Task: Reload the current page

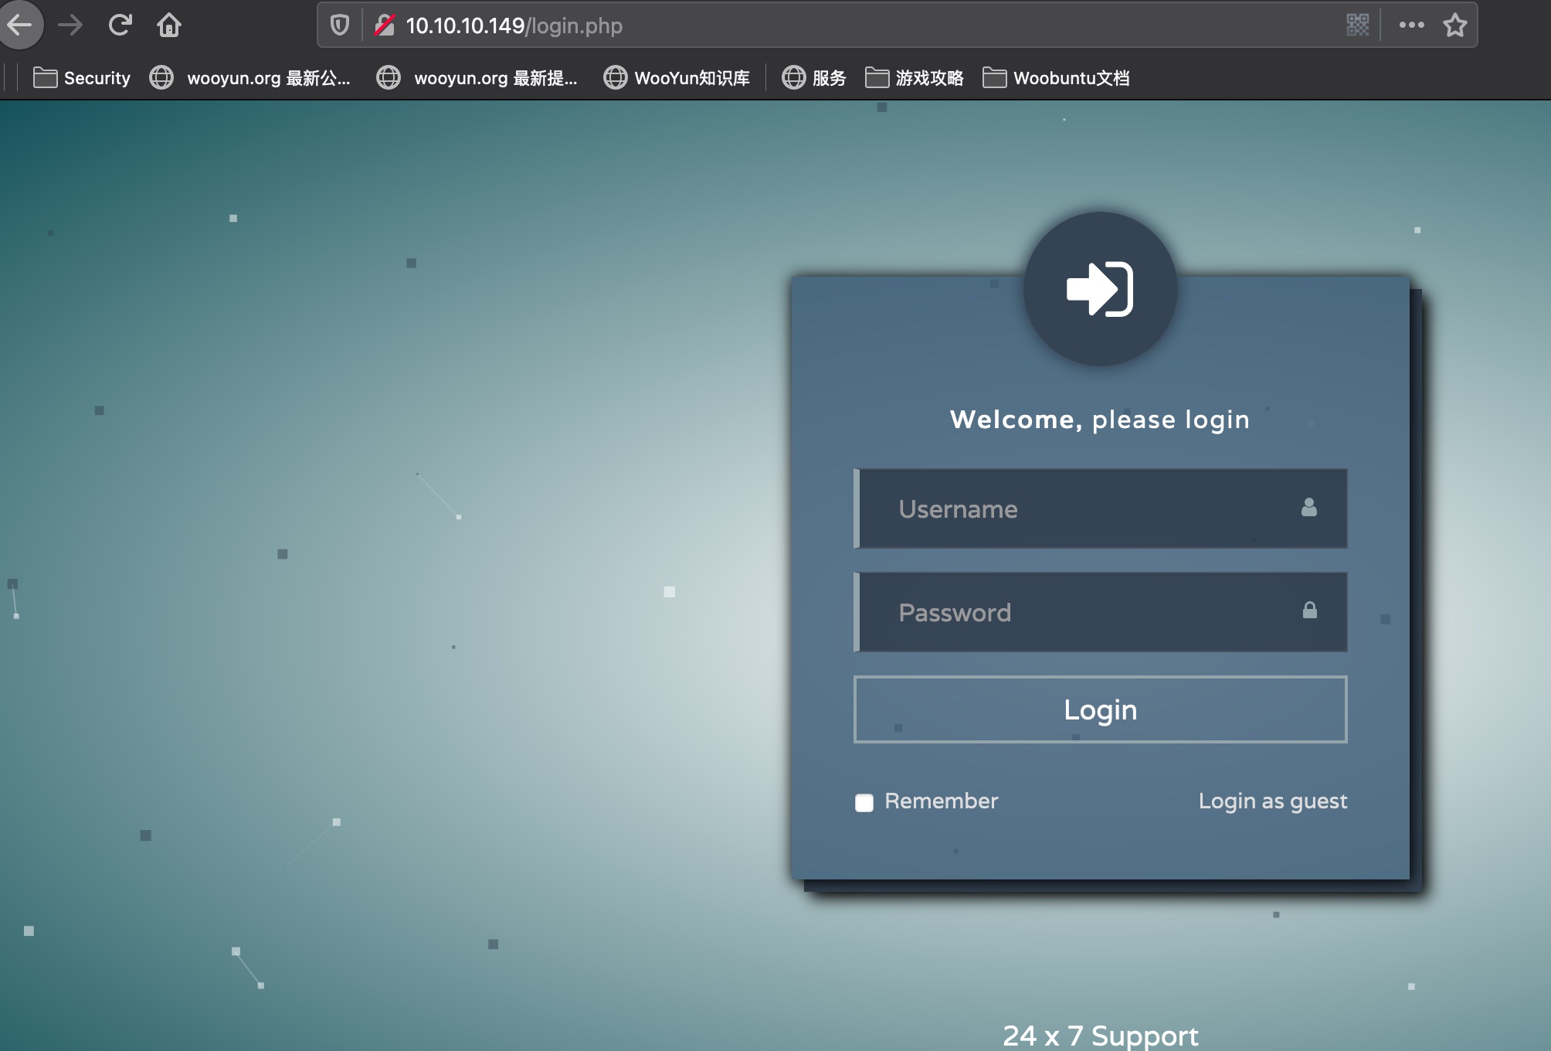Action: click(120, 26)
